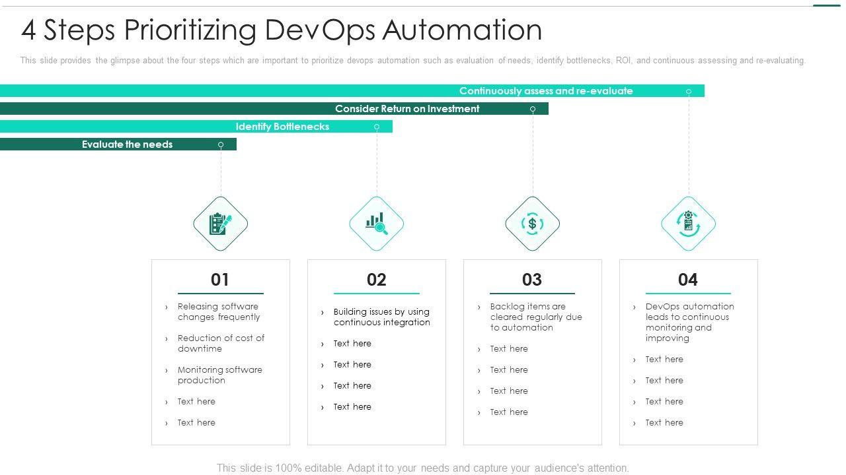Image resolution: width=846 pixels, height=475 pixels.
Task: Select 'Consider Return on Investment' bar label
Action: pyautogui.click(x=407, y=109)
